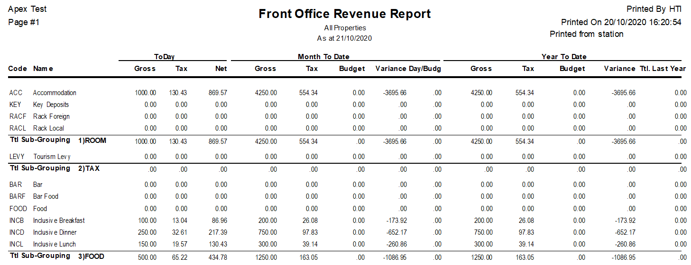Select Inclusive Breakfast month tax 26.08
The height and width of the screenshot is (265, 691).
(310, 221)
